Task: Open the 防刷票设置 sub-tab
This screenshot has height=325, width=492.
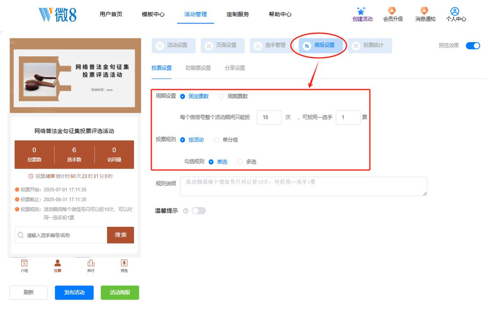Action: click(x=198, y=68)
